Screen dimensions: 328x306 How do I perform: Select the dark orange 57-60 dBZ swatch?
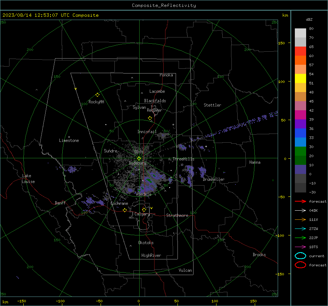pyautogui.click(x=300, y=60)
